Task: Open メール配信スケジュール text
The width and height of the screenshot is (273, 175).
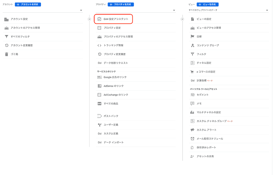Action: coord(210,139)
